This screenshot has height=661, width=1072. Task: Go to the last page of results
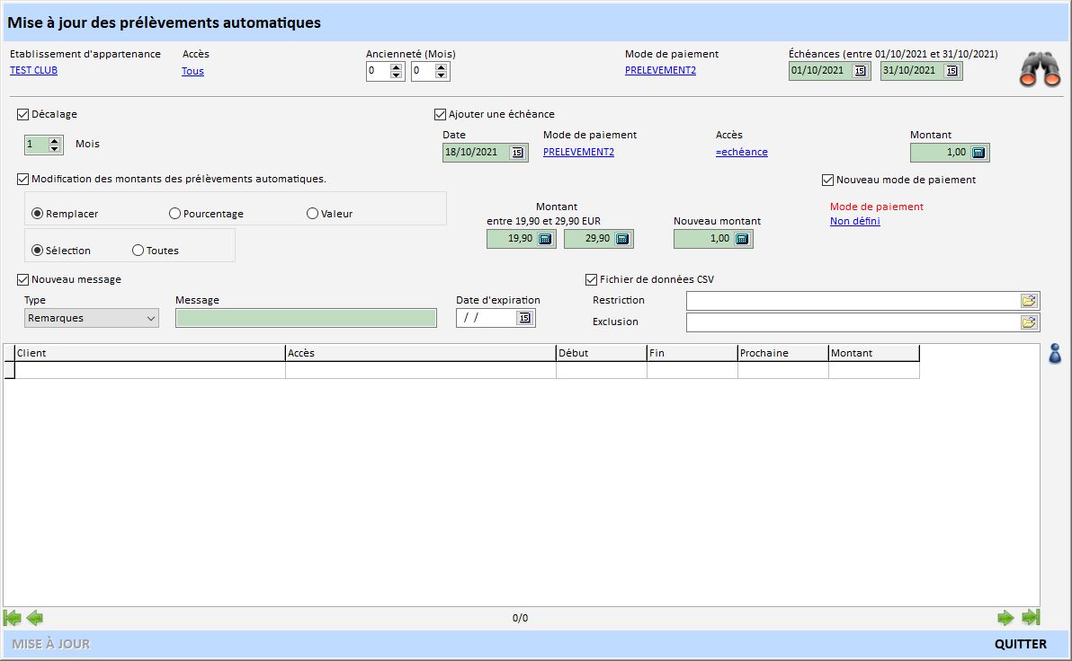pos(1031,618)
